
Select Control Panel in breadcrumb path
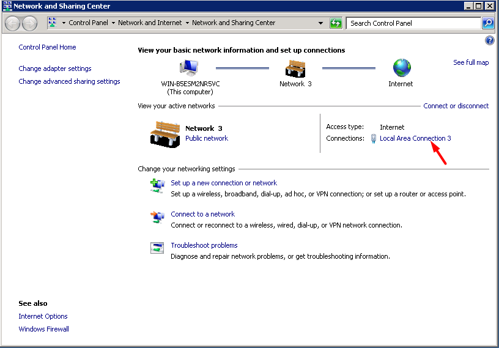[x=88, y=23]
